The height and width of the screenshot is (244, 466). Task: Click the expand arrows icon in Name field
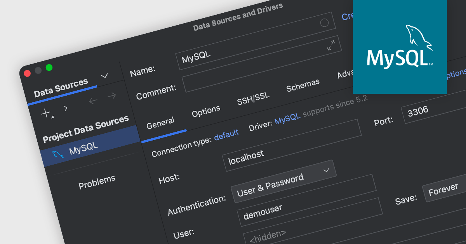click(x=331, y=46)
